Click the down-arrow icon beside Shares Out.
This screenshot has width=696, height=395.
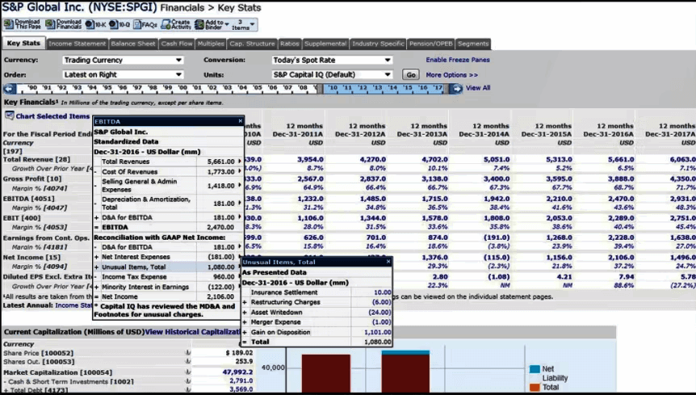[x=188, y=361]
